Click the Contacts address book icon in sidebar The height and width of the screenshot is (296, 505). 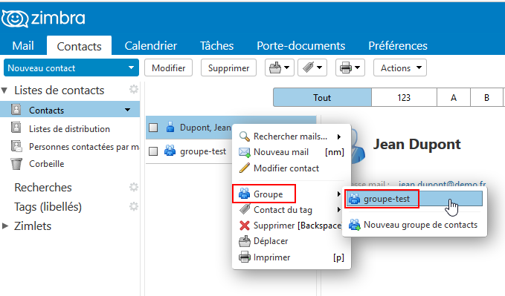16,110
